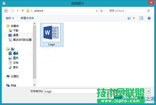Open the file type filter dropdown
This screenshot has height=105, width=156.
click(x=148, y=91)
